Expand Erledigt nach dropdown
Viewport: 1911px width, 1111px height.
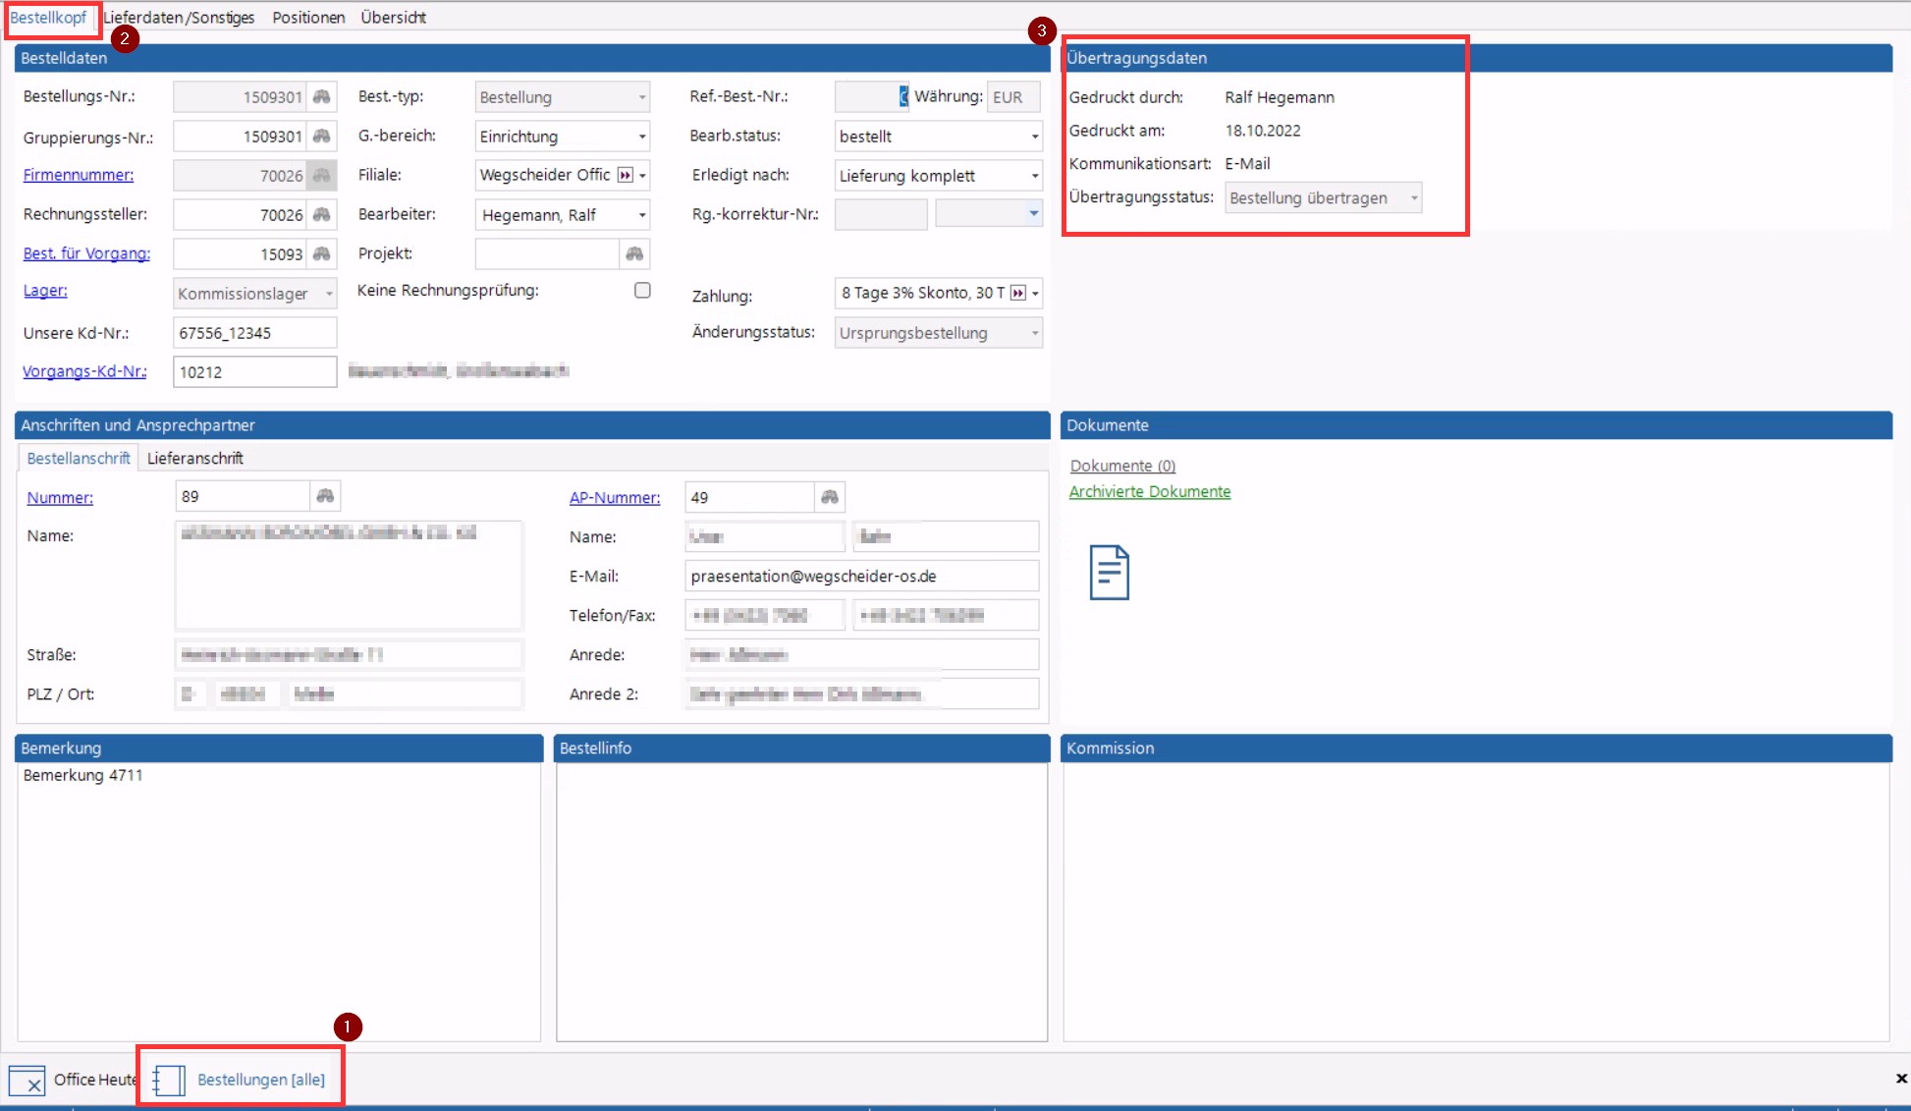click(x=1034, y=176)
